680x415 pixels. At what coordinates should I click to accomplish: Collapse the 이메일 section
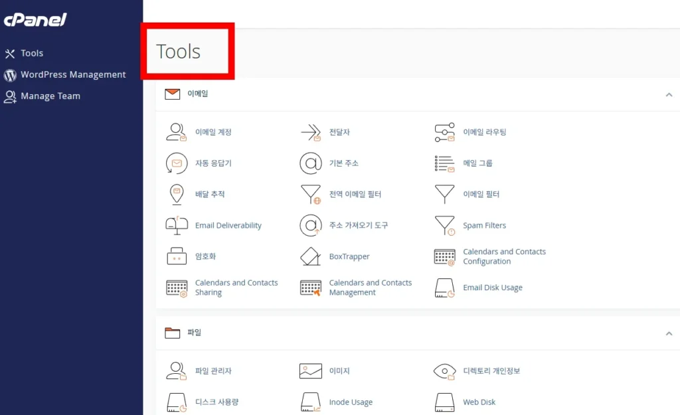click(x=669, y=94)
